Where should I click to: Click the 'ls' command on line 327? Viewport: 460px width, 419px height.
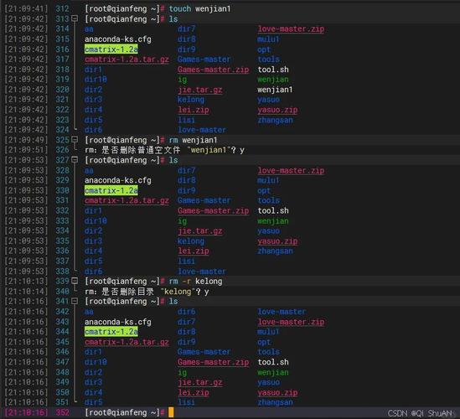(173, 160)
